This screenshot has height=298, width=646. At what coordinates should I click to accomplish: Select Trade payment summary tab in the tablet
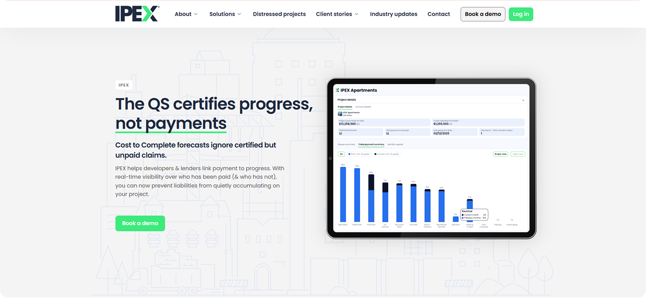371,144
